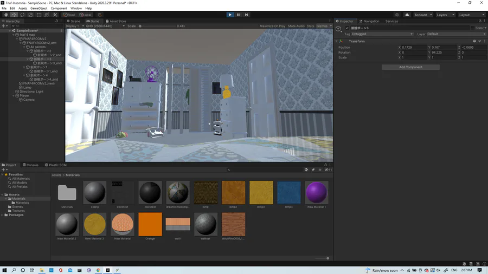Toggle Mute Audio in Game view

(x=296, y=26)
